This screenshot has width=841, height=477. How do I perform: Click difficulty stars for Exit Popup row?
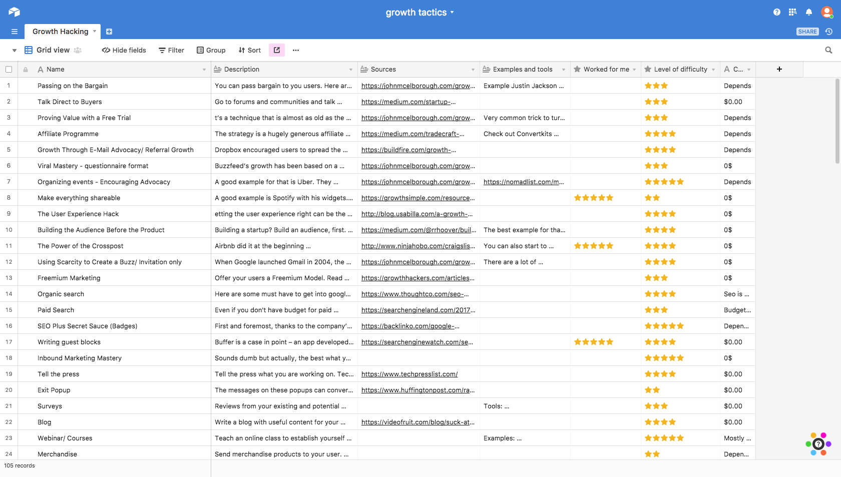pos(652,390)
